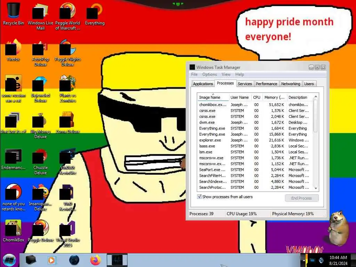The height and width of the screenshot is (267, 356).
Task: Sort processes by Image Name column
Action: [x=213, y=97]
